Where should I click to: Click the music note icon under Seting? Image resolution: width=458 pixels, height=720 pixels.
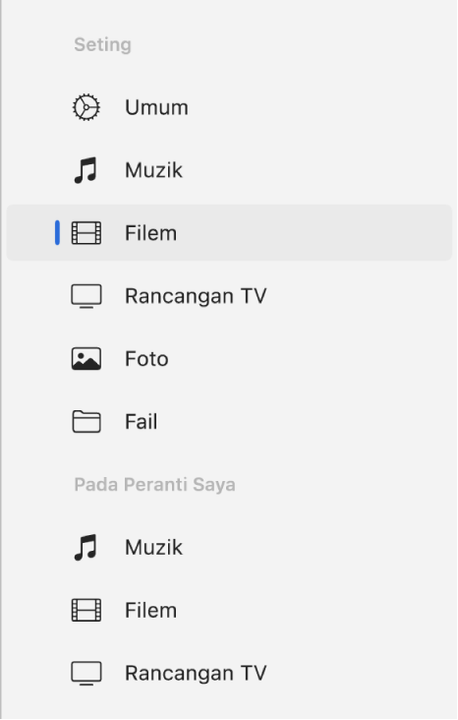tap(86, 170)
